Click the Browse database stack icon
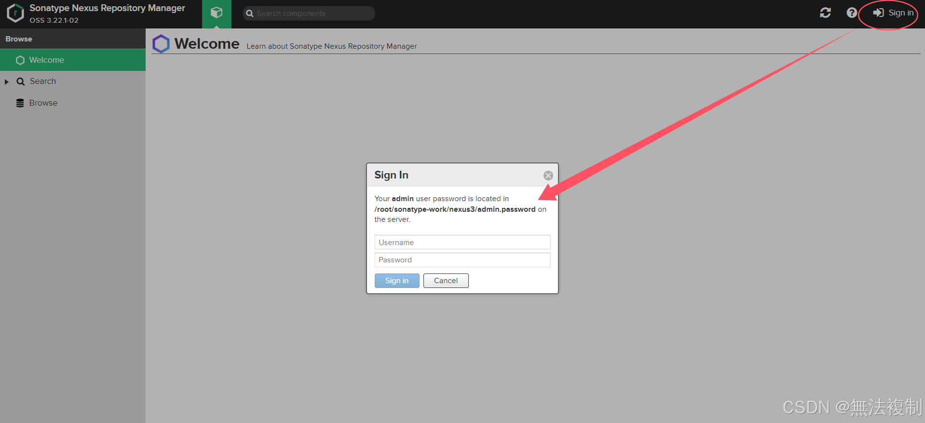This screenshot has width=925, height=423. (20, 103)
